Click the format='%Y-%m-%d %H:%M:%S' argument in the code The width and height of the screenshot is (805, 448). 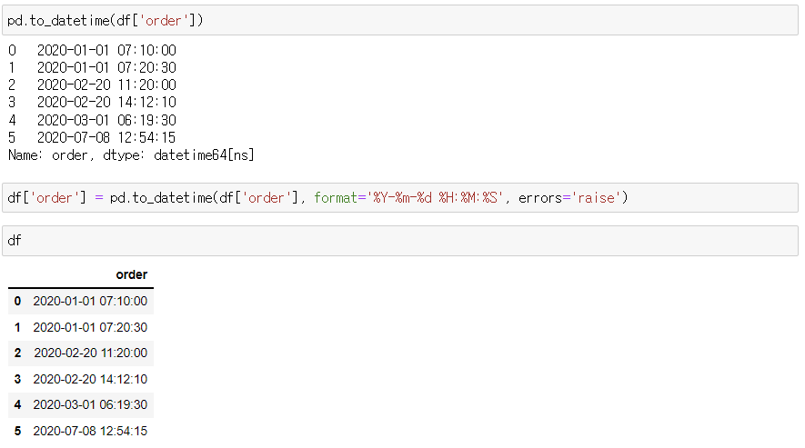(408, 197)
